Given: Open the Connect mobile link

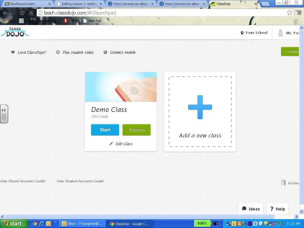Looking at the screenshot, I should point(123,52).
